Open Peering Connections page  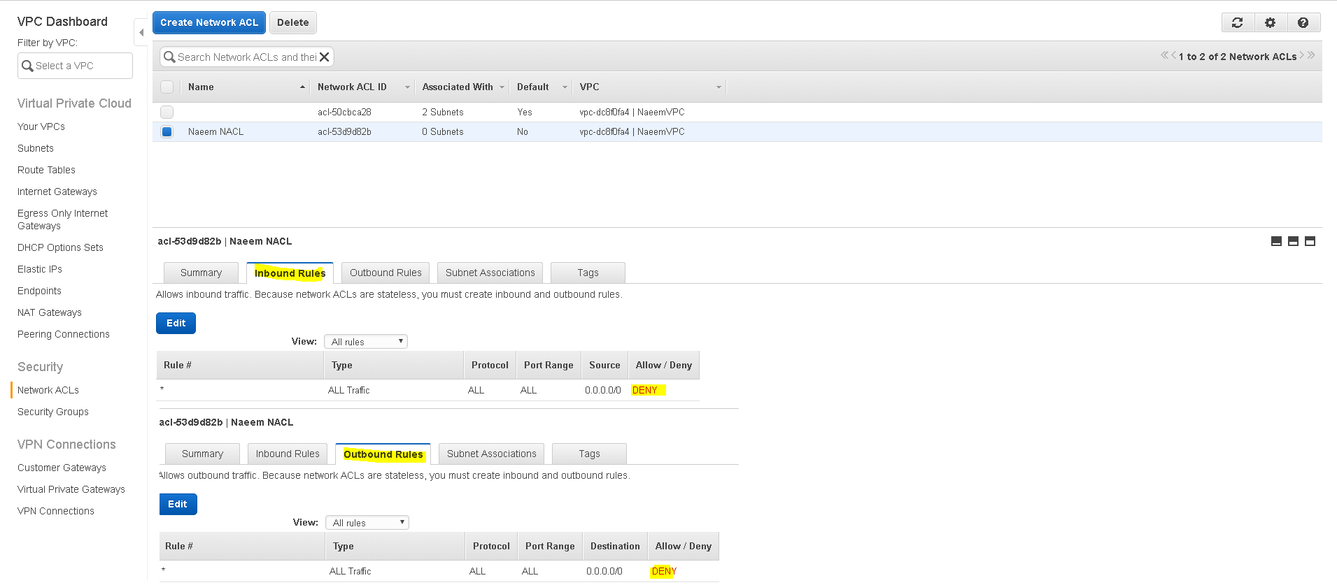(x=64, y=334)
